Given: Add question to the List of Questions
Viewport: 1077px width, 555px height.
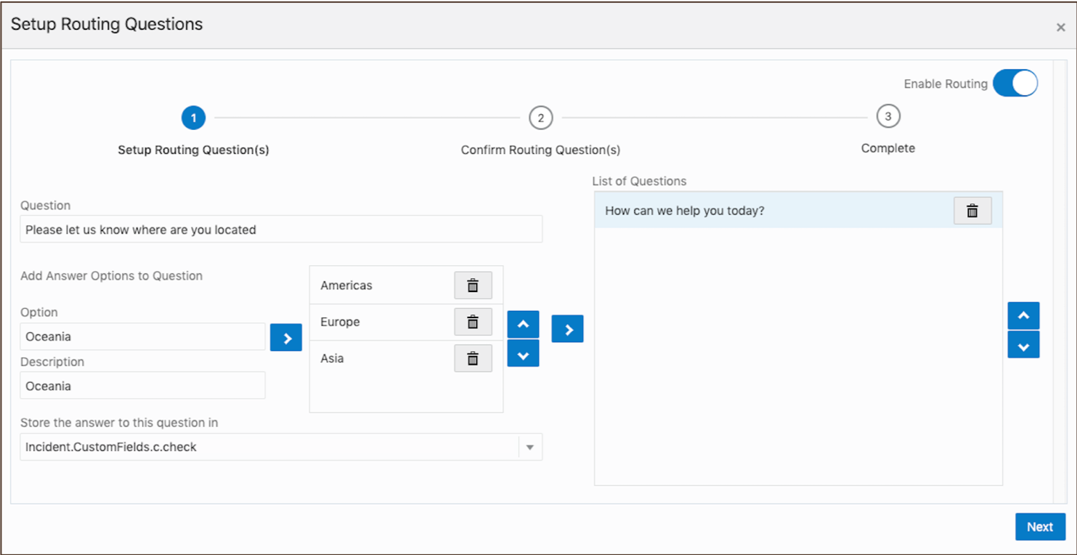Looking at the screenshot, I should point(567,329).
